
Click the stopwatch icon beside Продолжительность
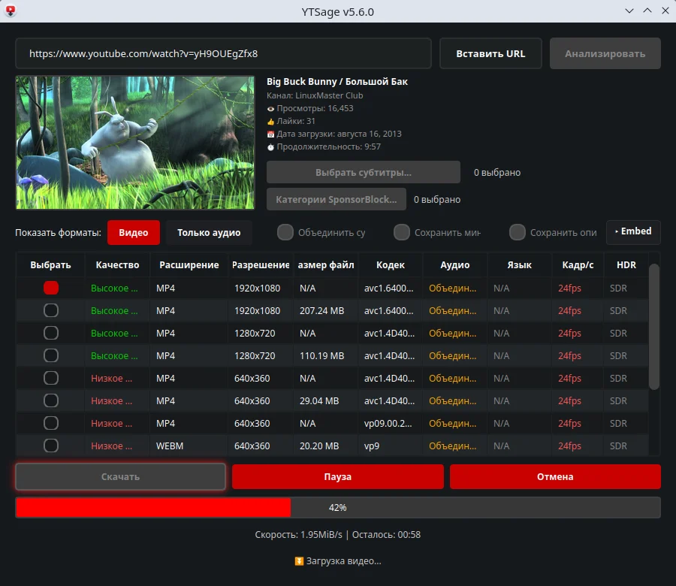(270, 147)
